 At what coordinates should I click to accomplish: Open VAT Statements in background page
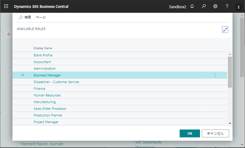pos(148,142)
